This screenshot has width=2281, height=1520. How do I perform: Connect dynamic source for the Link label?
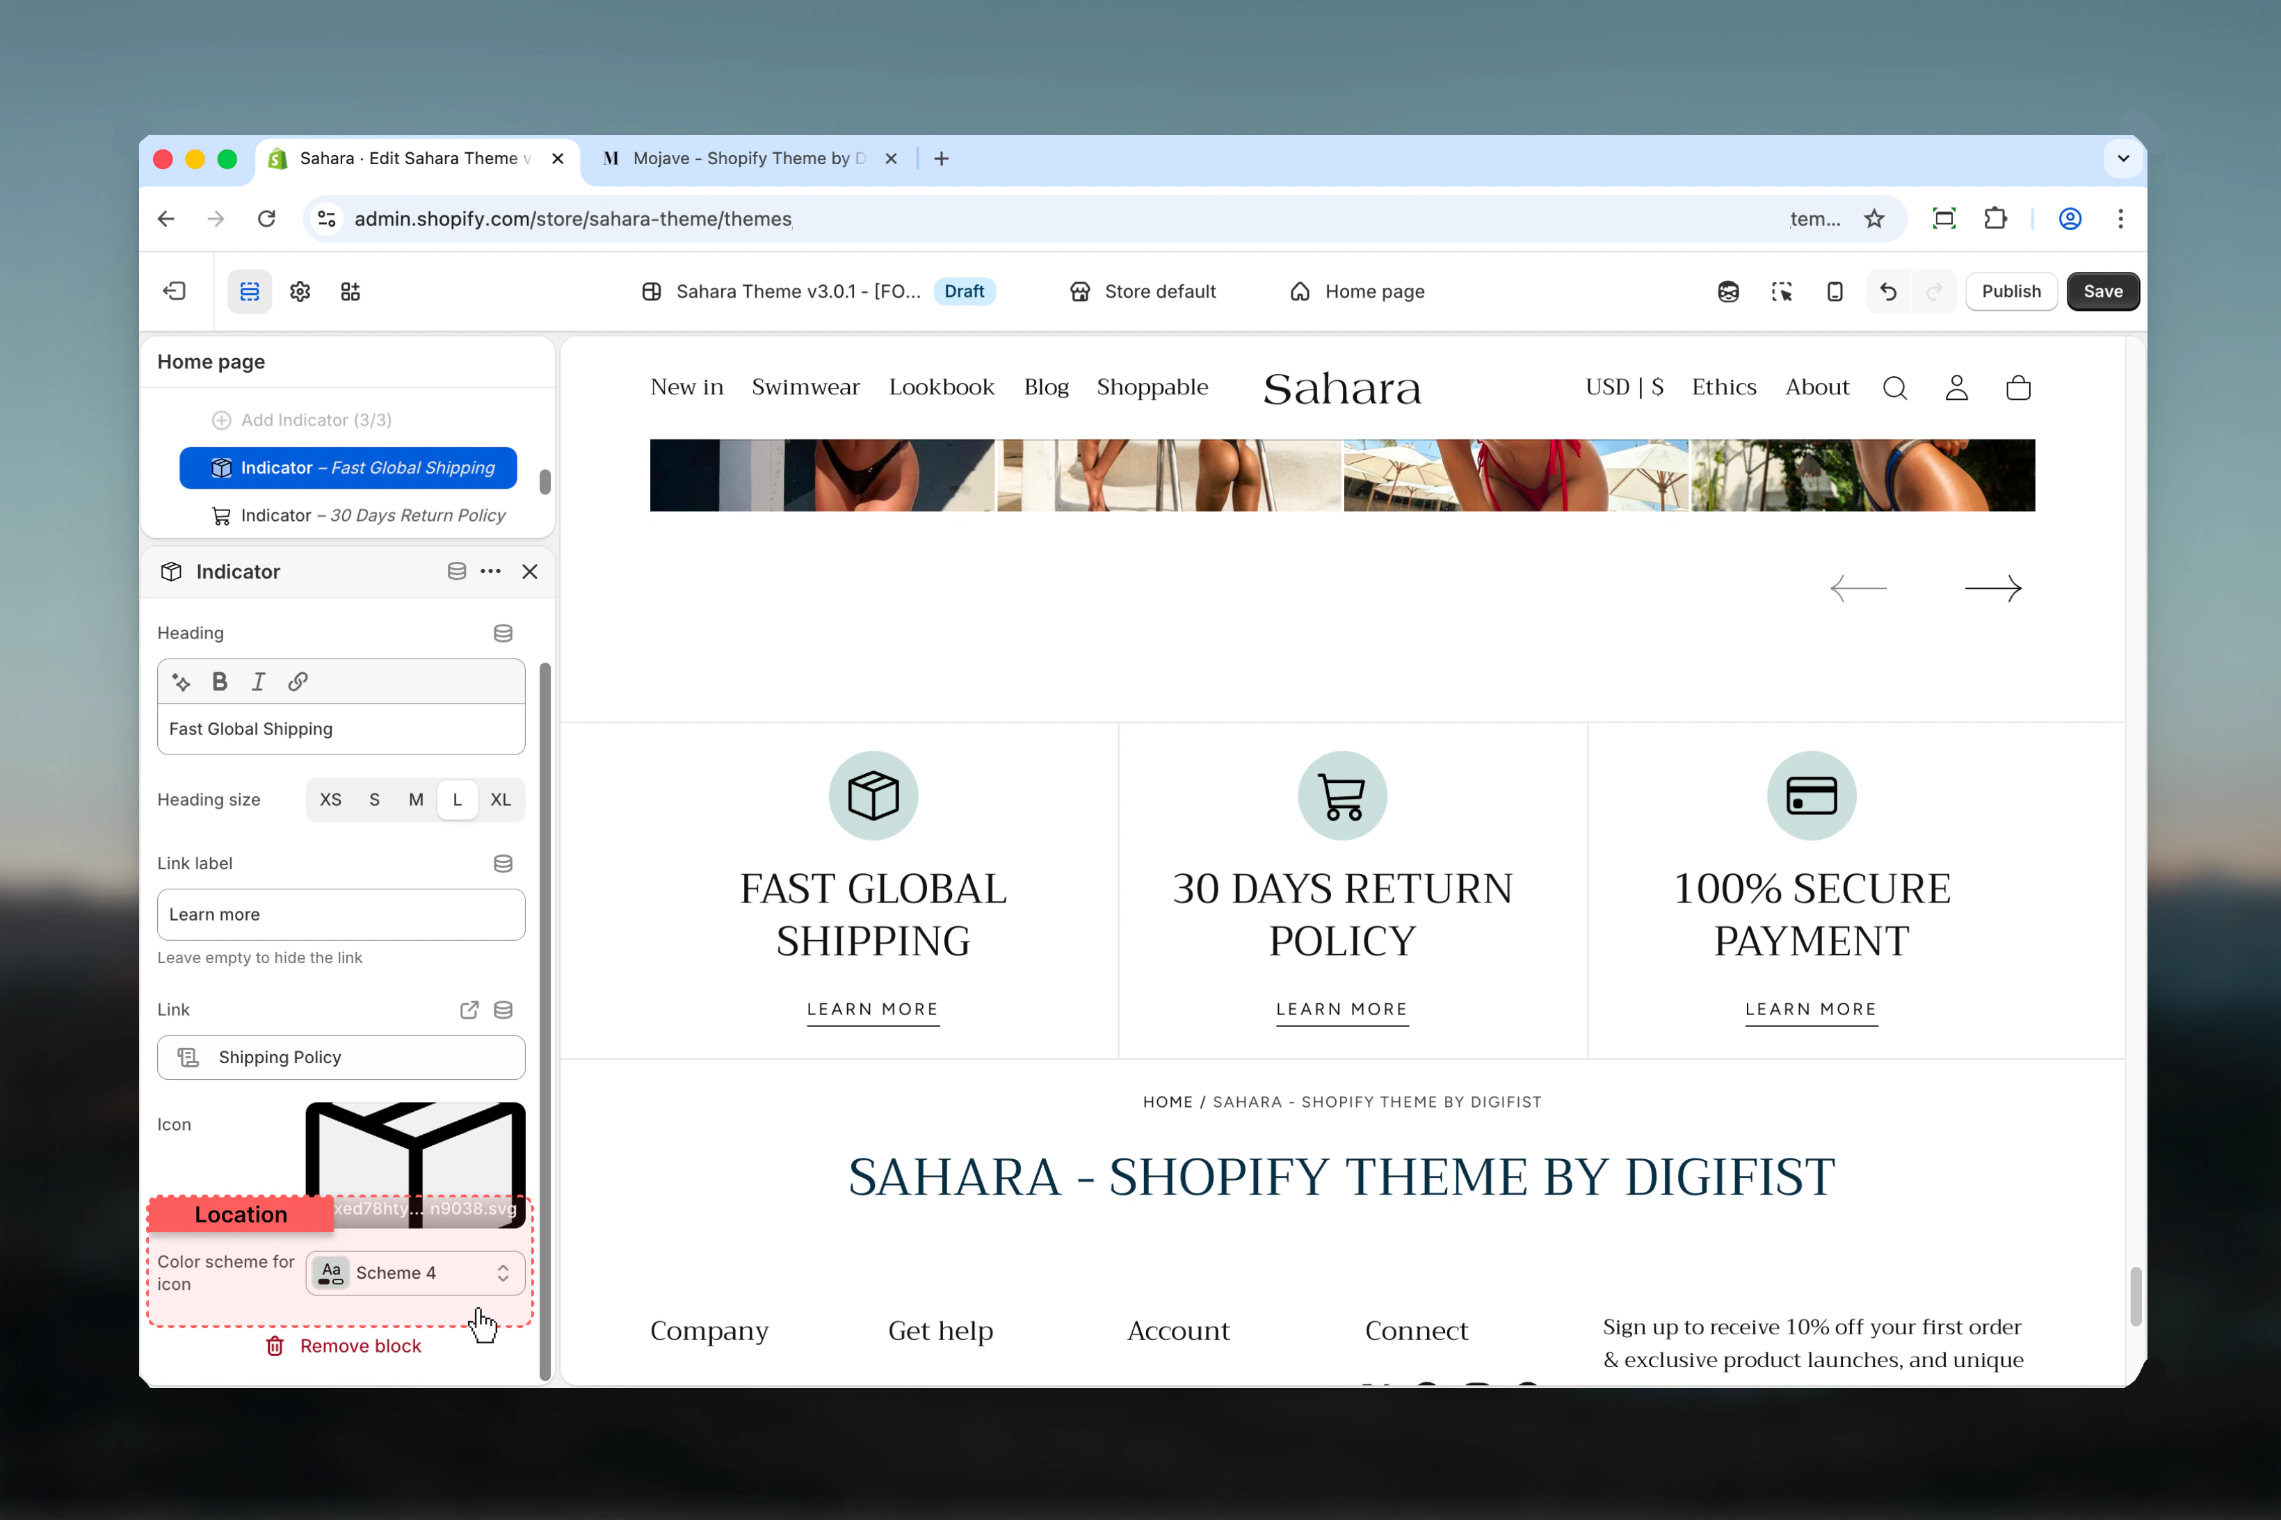click(503, 864)
